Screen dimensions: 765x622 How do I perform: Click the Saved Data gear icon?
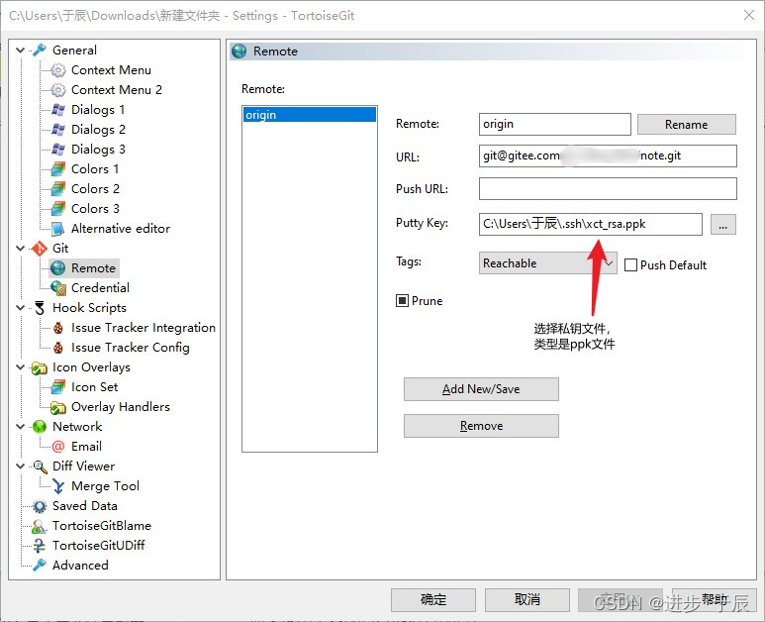(x=40, y=506)
